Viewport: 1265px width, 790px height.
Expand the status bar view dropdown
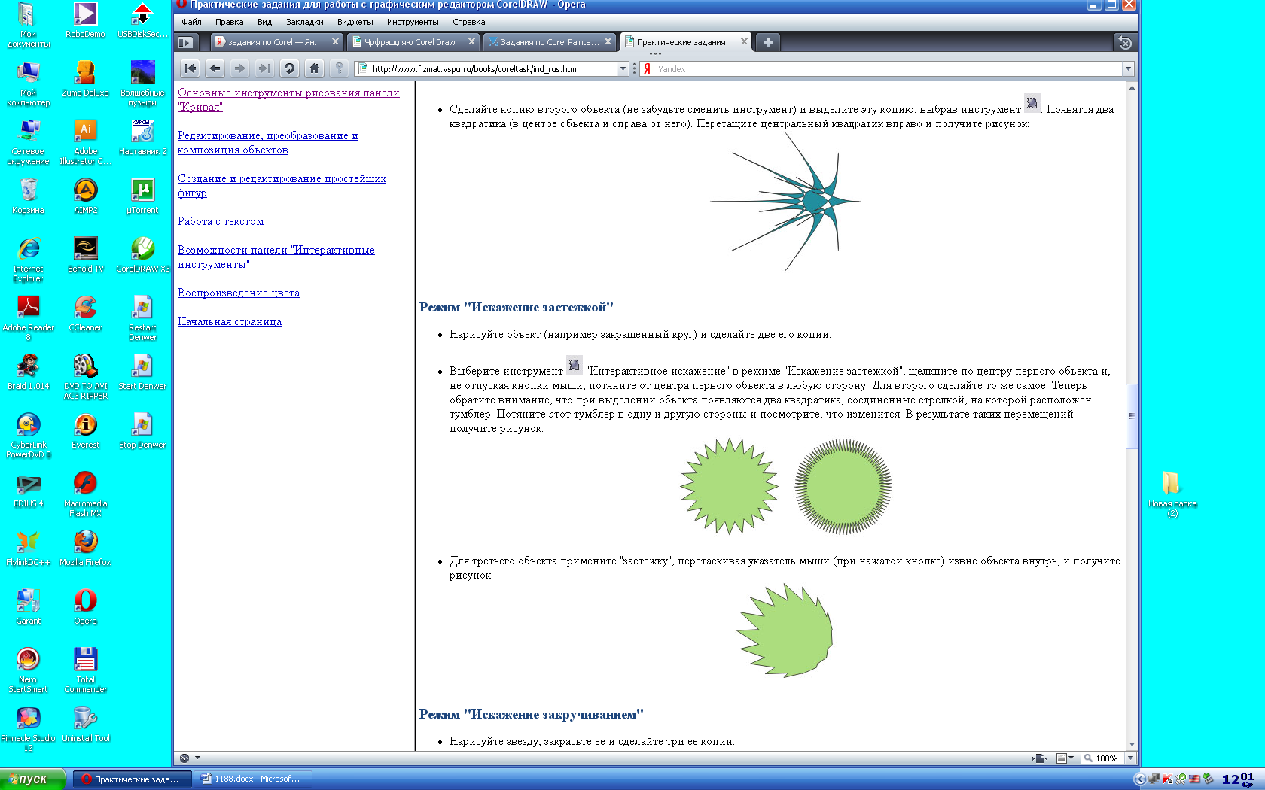(198, 758)
